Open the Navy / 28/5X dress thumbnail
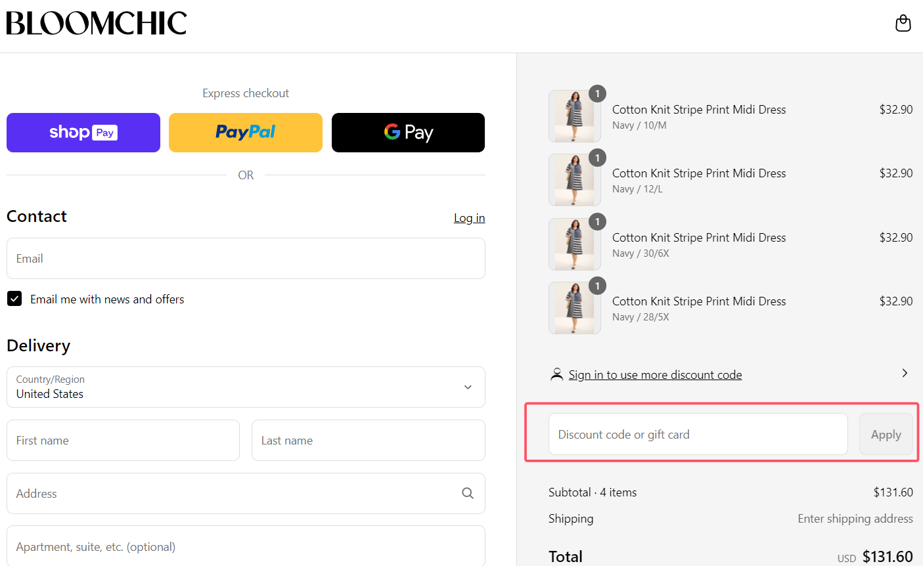 (x=575, y=308)
